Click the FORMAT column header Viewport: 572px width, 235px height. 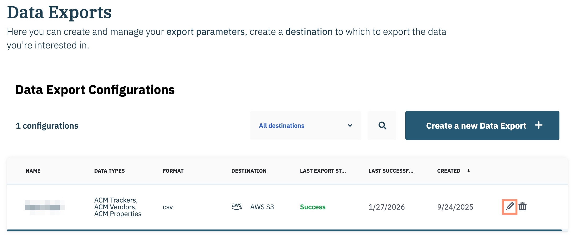pos(173,171)
